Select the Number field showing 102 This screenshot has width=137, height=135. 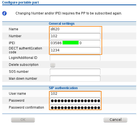pyautogui.click(x=75, y=36)
